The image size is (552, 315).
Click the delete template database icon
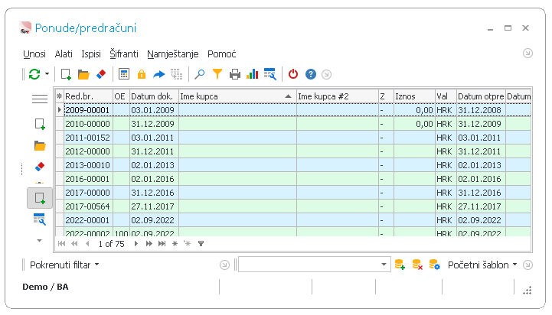pyautogui.click(x=417, y=265)
